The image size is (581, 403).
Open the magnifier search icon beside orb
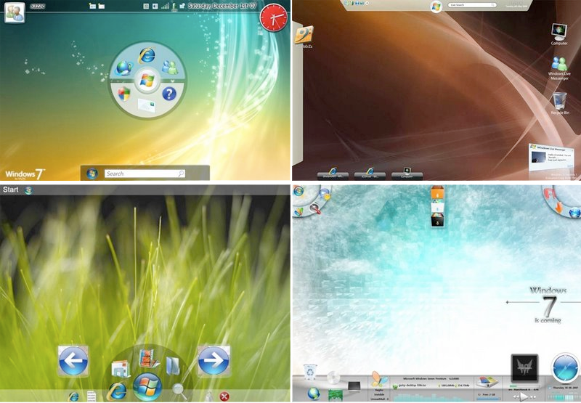(x=179, y=391)
